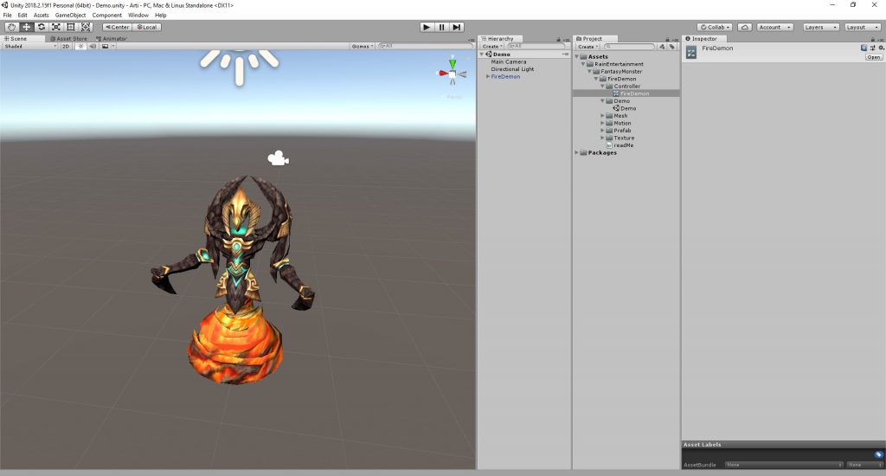886x476 pixels.
Task: Click the Play button
Action: (x=427, y=27)
